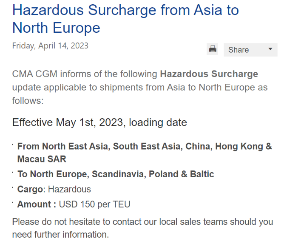Click the USD 150 per TEU text

(94, 204)
